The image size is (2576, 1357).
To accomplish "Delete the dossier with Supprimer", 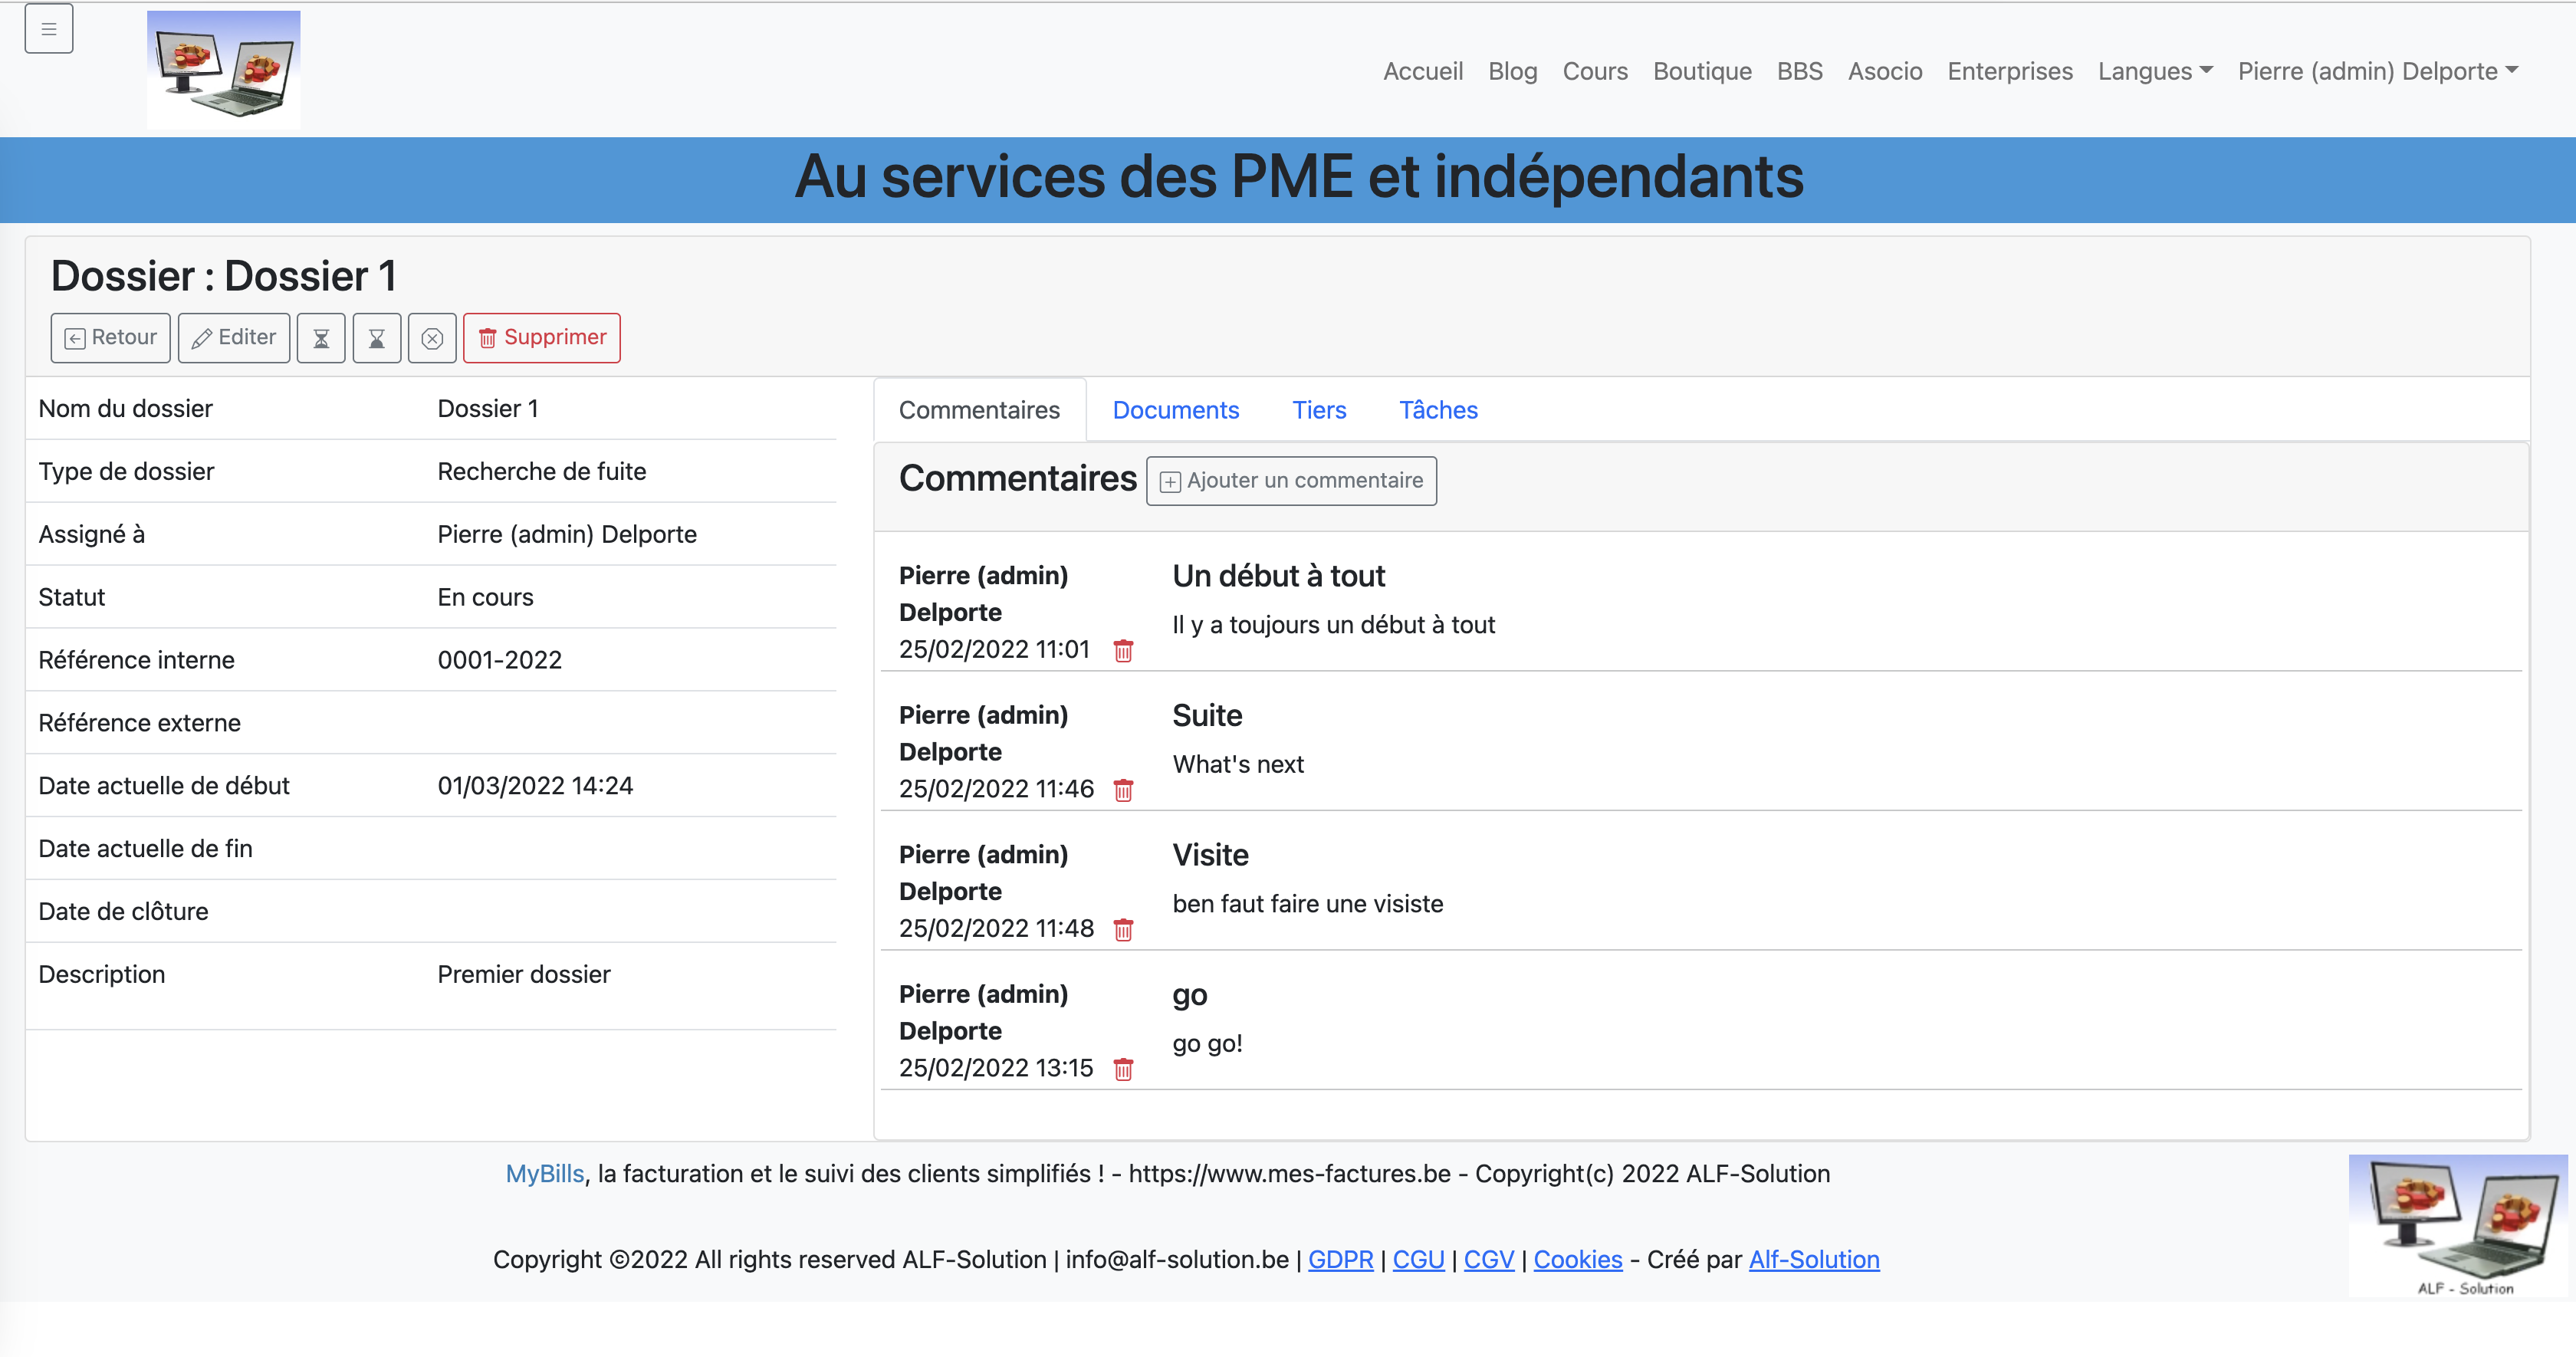I will [x=542, y=338].
